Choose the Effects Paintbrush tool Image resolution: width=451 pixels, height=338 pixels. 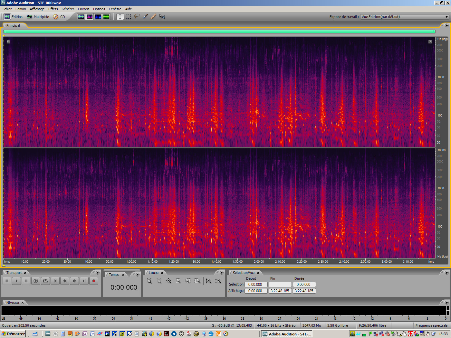[145, 16]
